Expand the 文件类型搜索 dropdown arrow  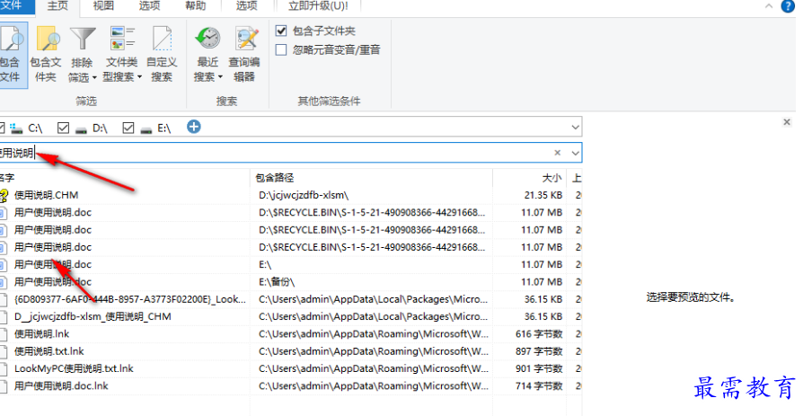pos(139,77)
